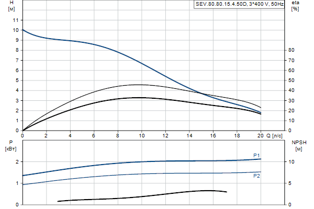Click the NPSH [м] axis label

tap(297, 145)
